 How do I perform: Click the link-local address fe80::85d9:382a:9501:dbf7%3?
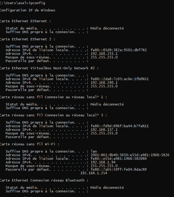pyautogui.click(x=119, y=50)
